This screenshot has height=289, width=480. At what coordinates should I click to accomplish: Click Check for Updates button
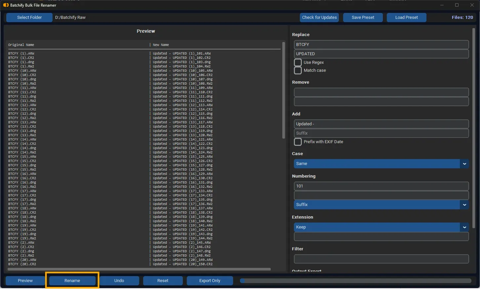[319, 18]
